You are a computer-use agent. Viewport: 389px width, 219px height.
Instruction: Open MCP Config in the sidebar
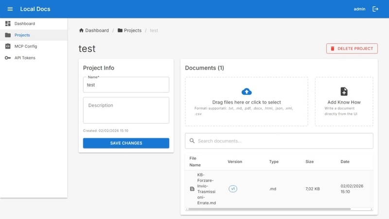coord(25,46)
